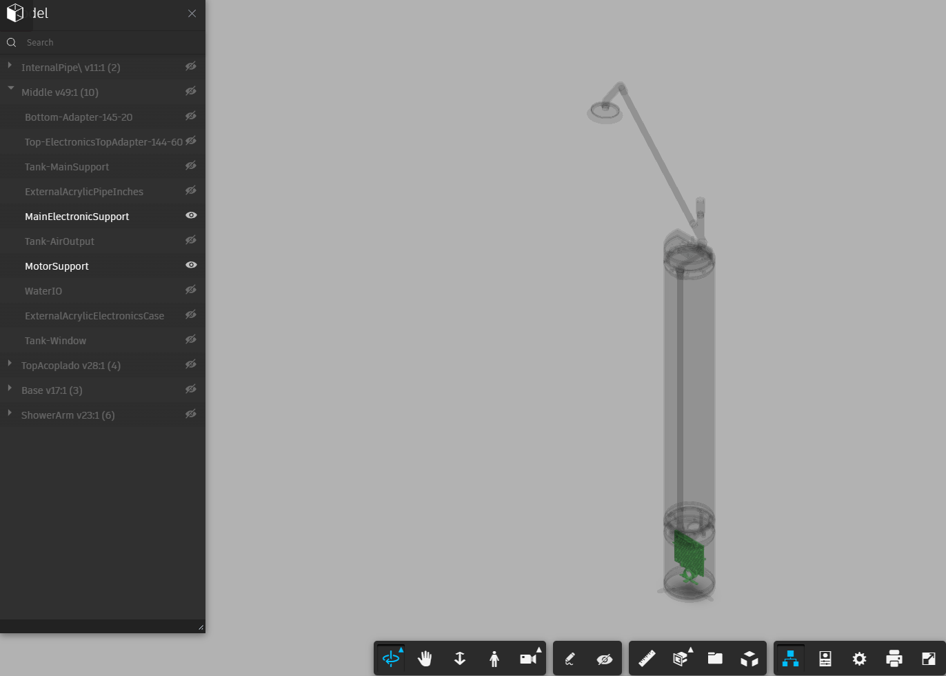Open viewer Settings gear

860,659
